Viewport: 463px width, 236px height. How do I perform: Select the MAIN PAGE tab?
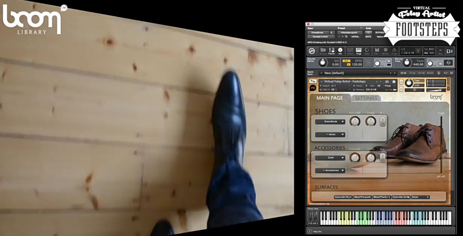click(329, 98)
